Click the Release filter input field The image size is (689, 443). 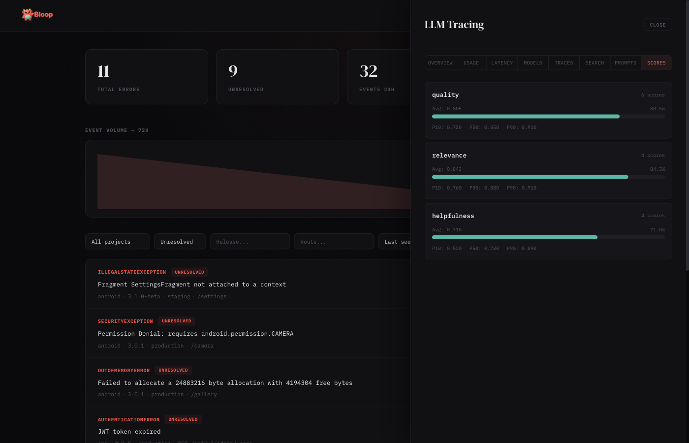pyautogui.click(x=250, y=242)
